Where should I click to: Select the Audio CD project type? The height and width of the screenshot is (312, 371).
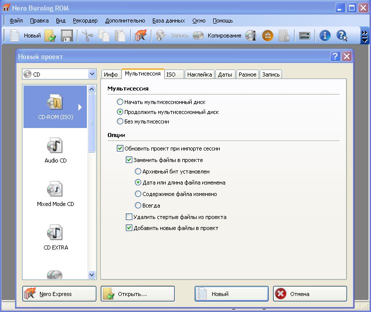(x=55, y=150)
